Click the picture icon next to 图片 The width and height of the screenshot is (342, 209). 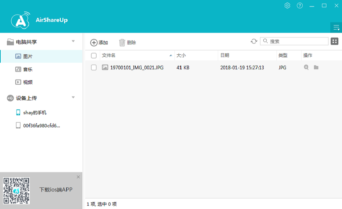pos(18,56)
